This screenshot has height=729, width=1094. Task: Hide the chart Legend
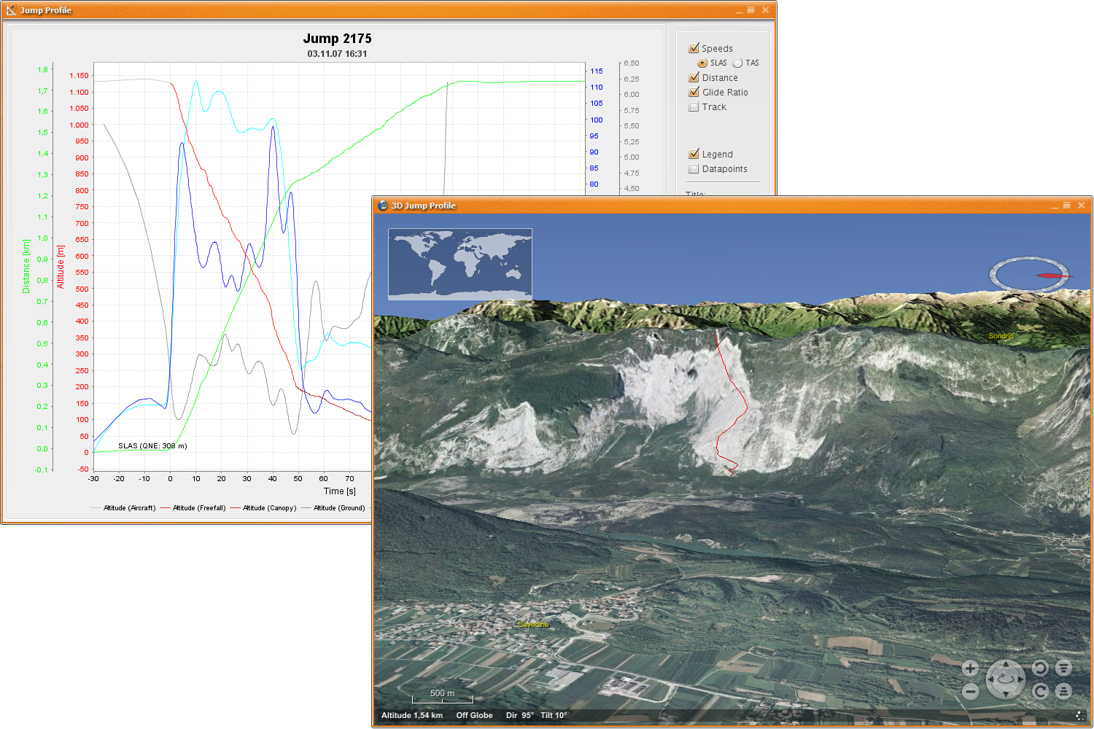[694, 154]
